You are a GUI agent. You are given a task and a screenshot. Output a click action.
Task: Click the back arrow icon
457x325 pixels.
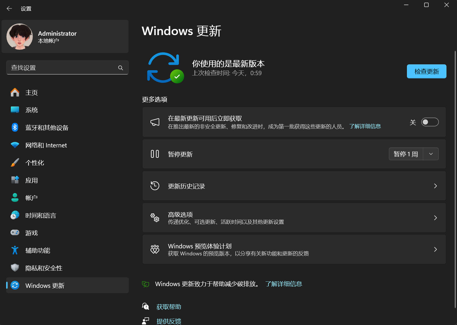(x=9, y=8)
